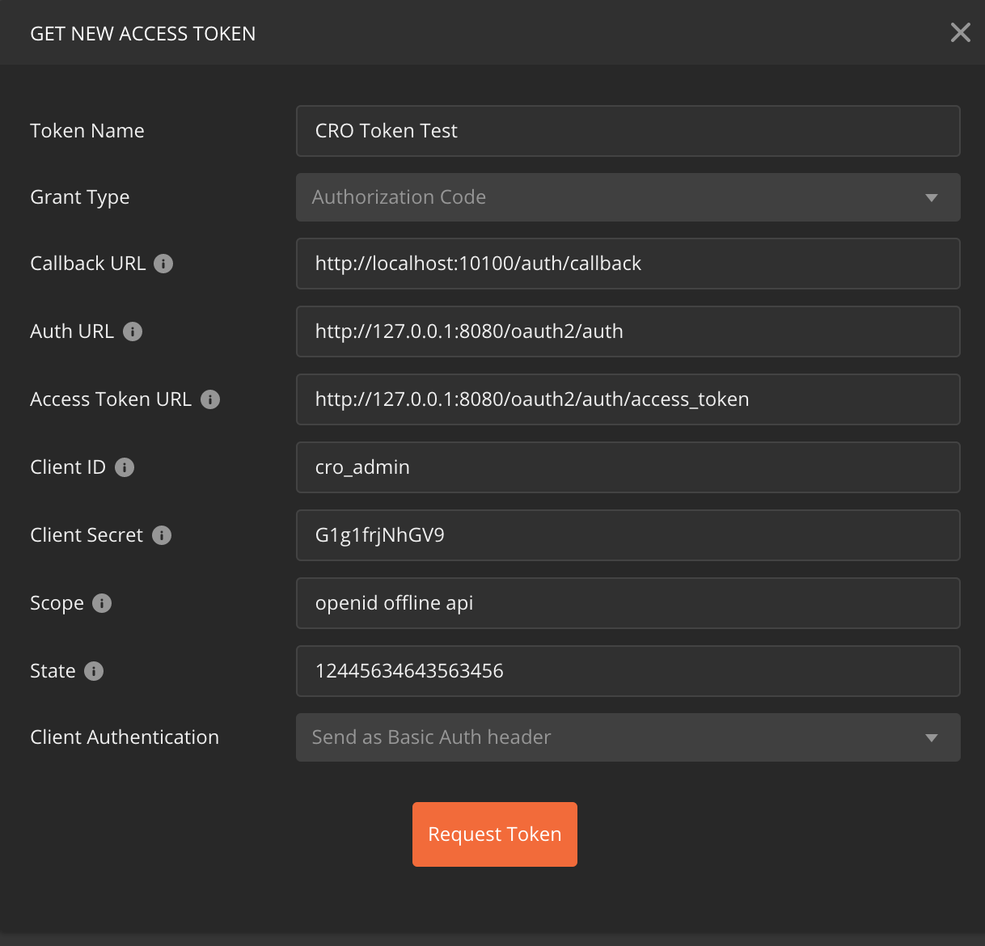Click the Grant Type label

pos(80,198)
